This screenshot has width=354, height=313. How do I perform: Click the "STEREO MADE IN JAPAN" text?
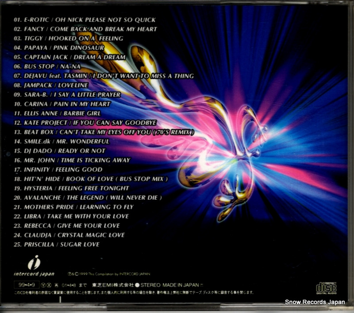[x=169, y=285]
